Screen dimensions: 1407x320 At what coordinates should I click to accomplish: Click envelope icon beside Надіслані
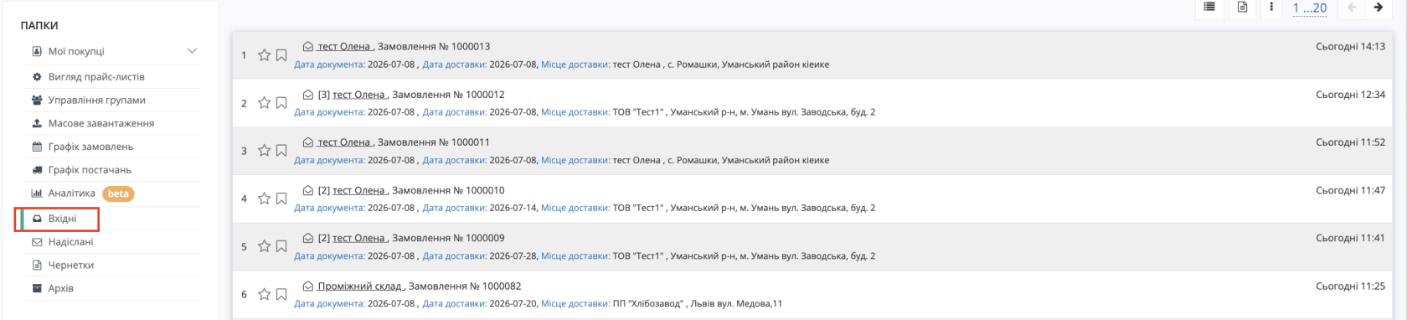(37, 242)
